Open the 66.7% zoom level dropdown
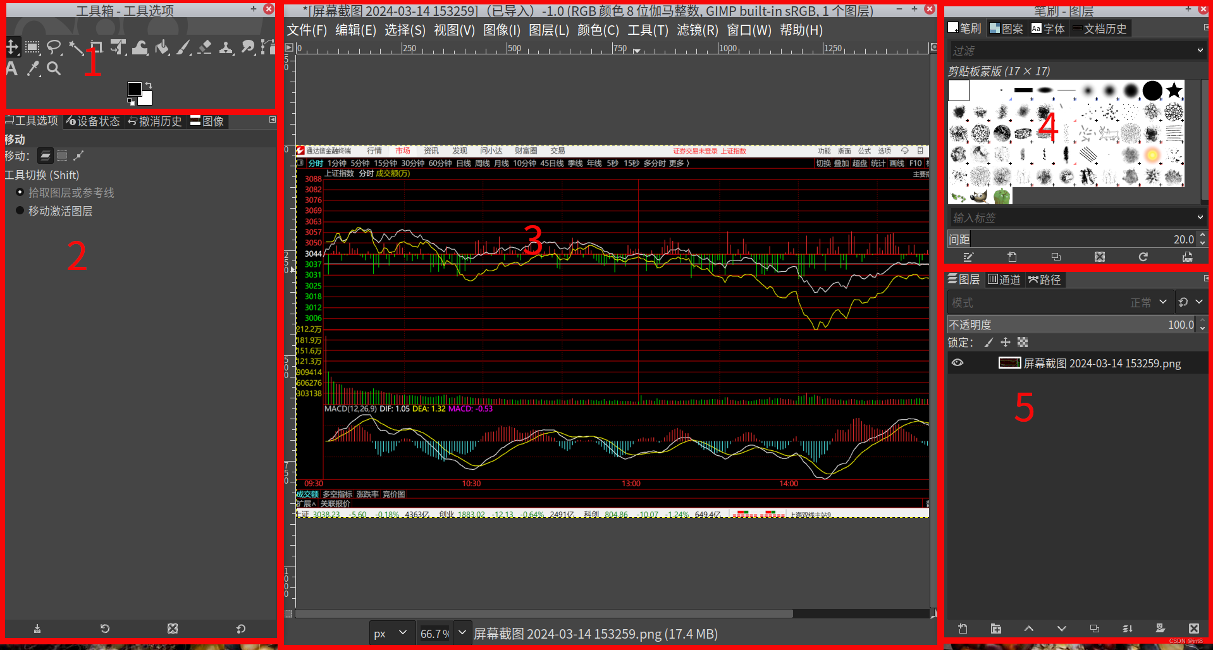 (x=463, y=633)
